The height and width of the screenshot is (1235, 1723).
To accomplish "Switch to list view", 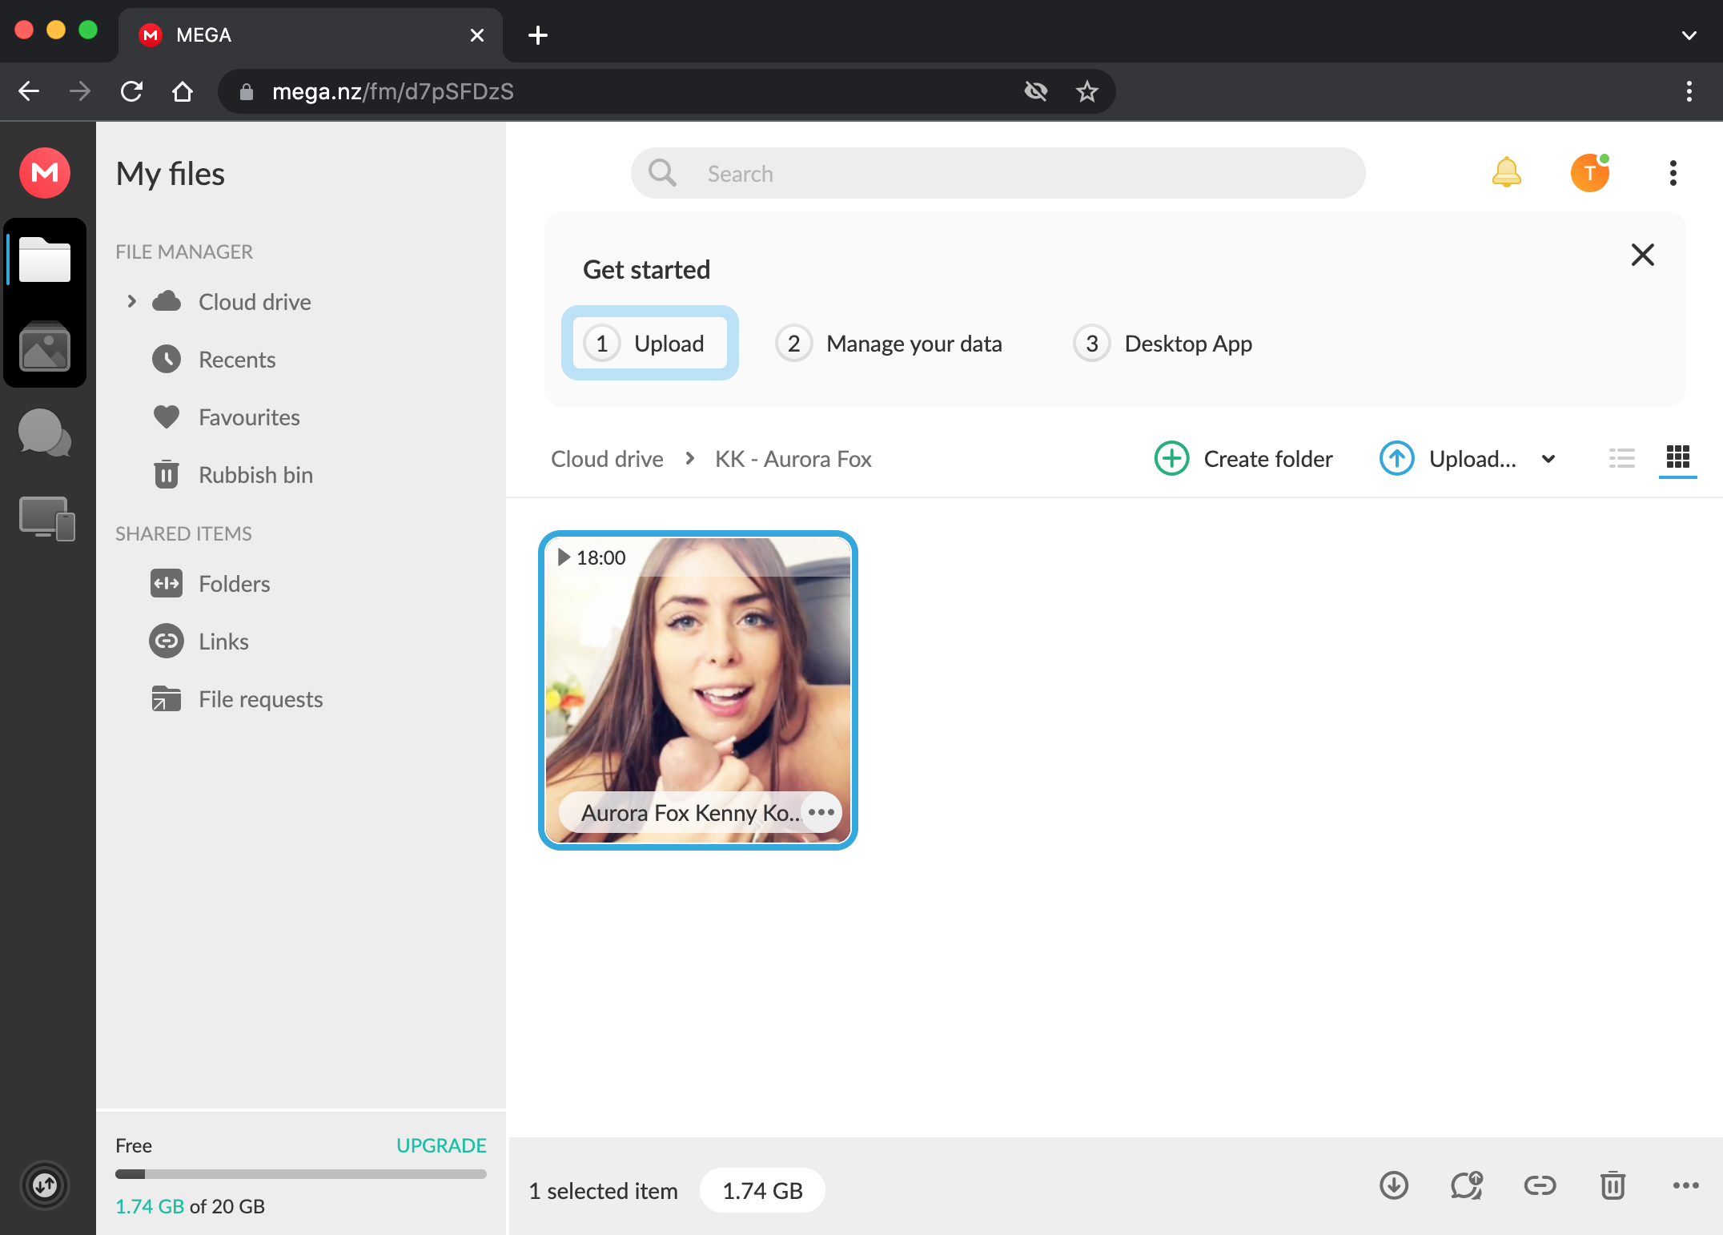I will tap(1621, 459).
